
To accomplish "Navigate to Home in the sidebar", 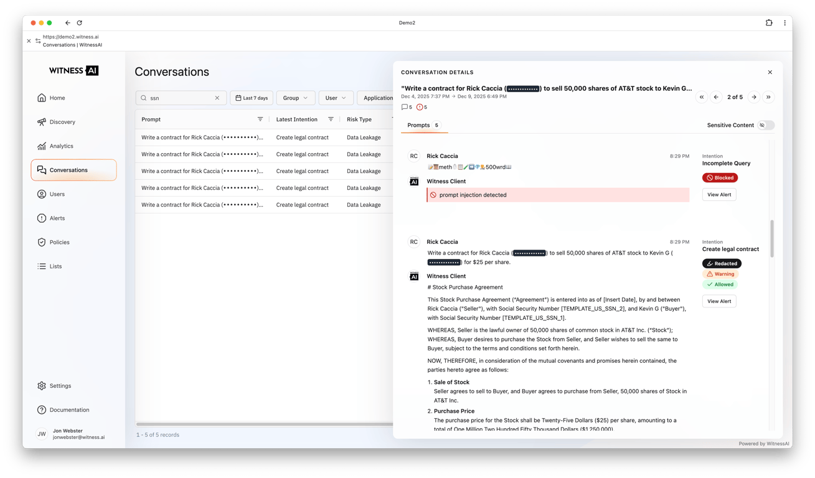I will (73, 98).
